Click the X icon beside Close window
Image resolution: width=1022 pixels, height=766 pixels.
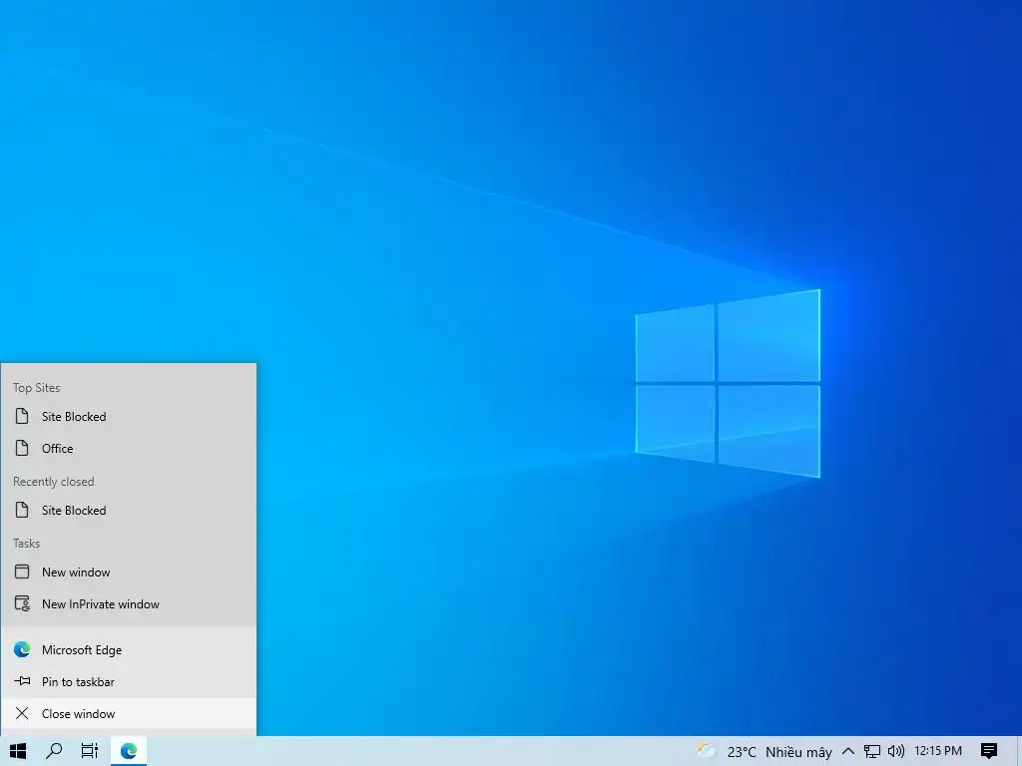click(x=22, y=713)
